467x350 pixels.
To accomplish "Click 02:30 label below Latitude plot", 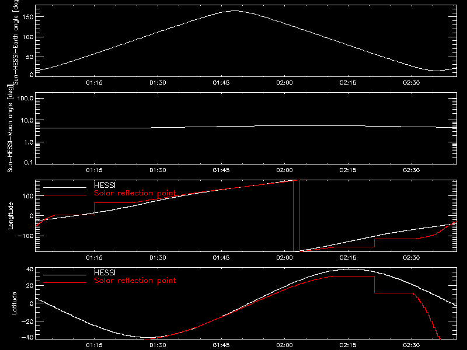I will (412, 345).
